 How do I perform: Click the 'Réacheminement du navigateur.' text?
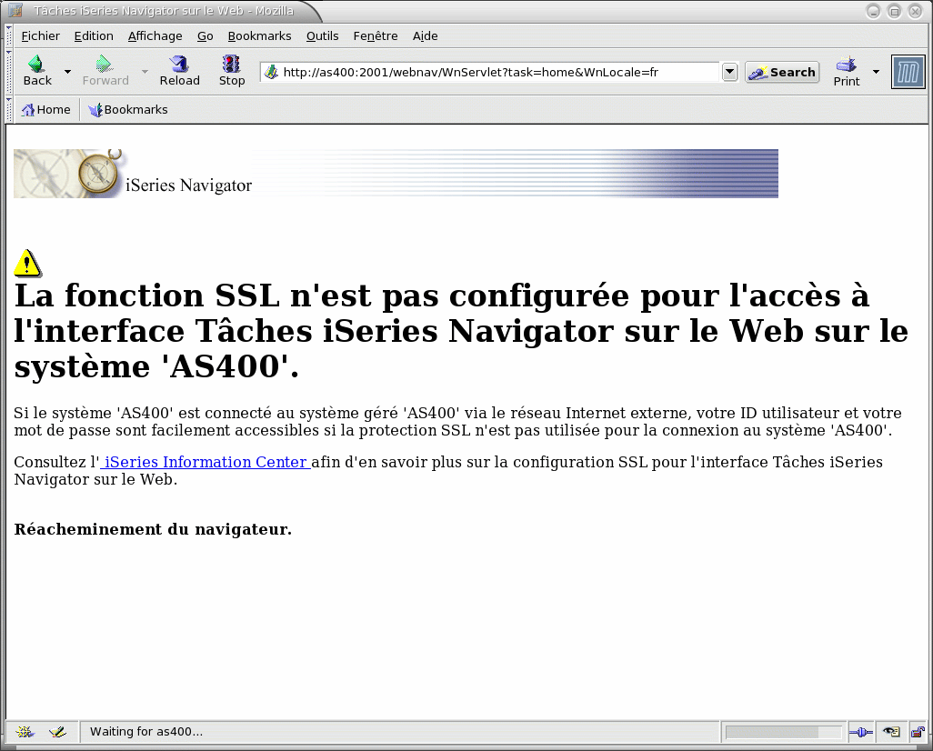[153, 529]
